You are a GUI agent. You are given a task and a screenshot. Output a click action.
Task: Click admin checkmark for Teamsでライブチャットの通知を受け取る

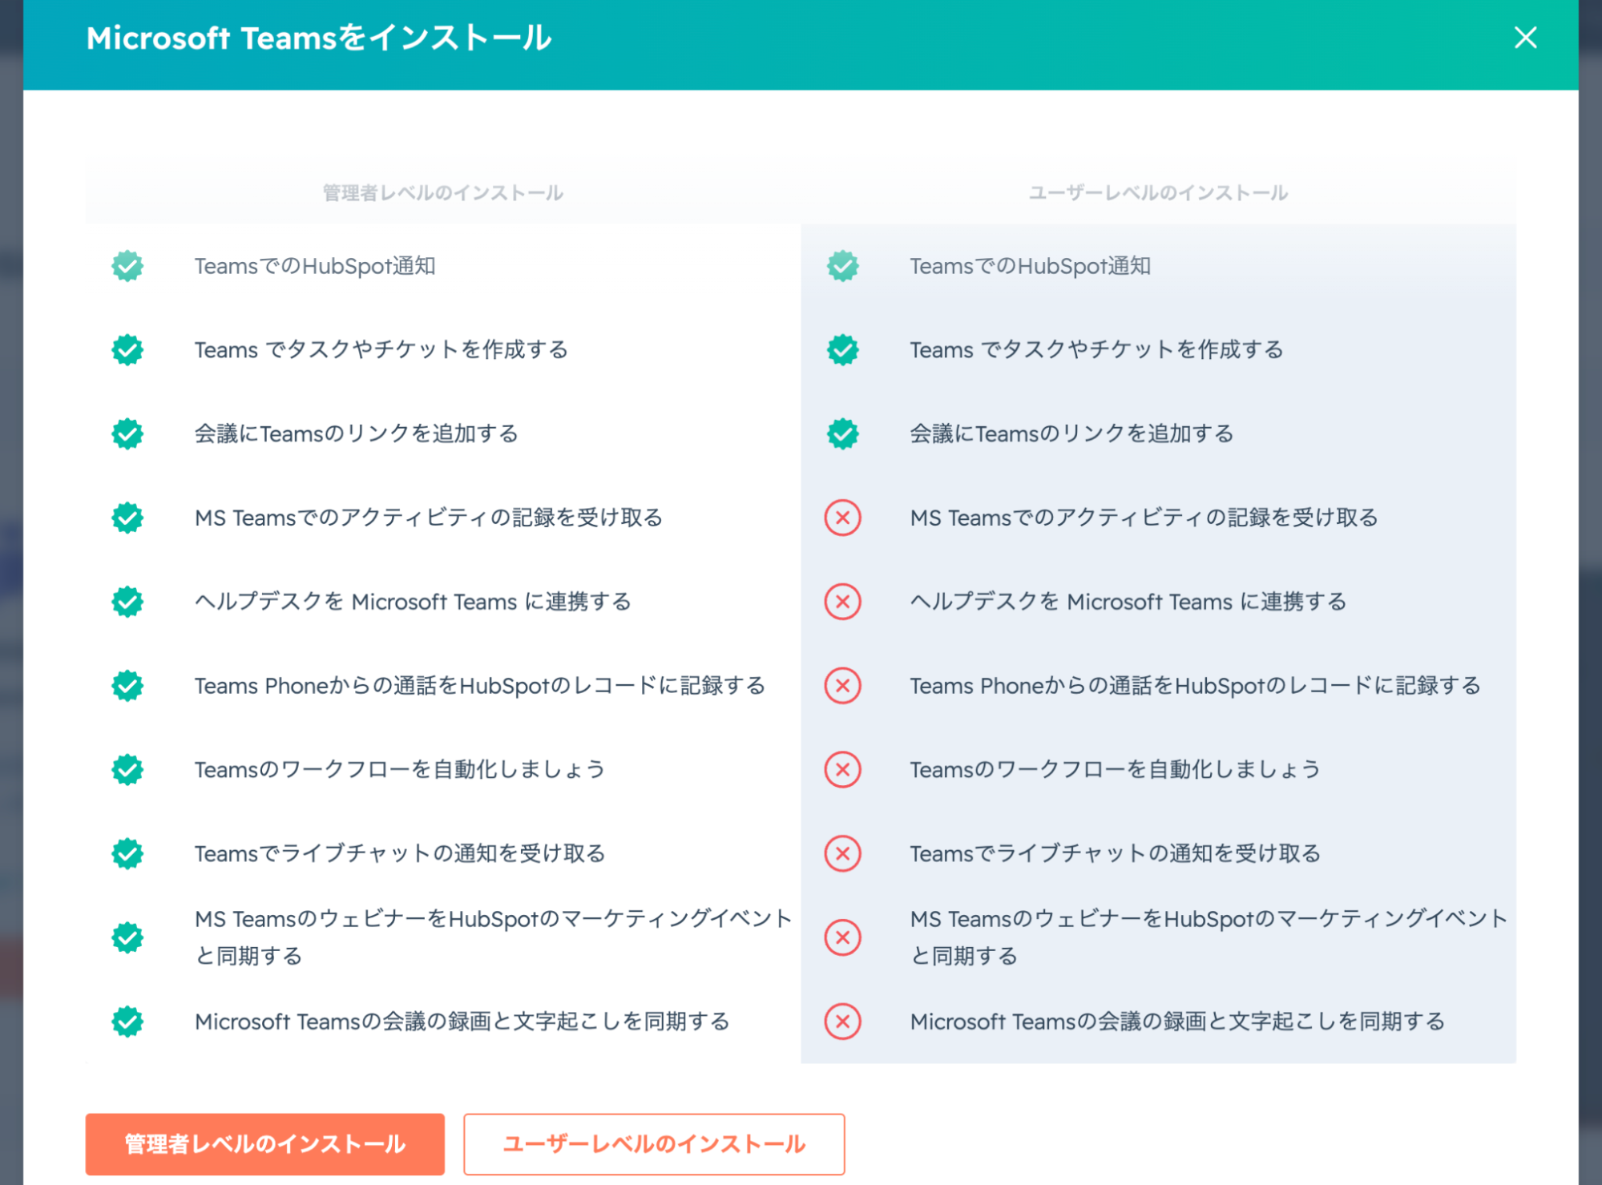(127, 853)
